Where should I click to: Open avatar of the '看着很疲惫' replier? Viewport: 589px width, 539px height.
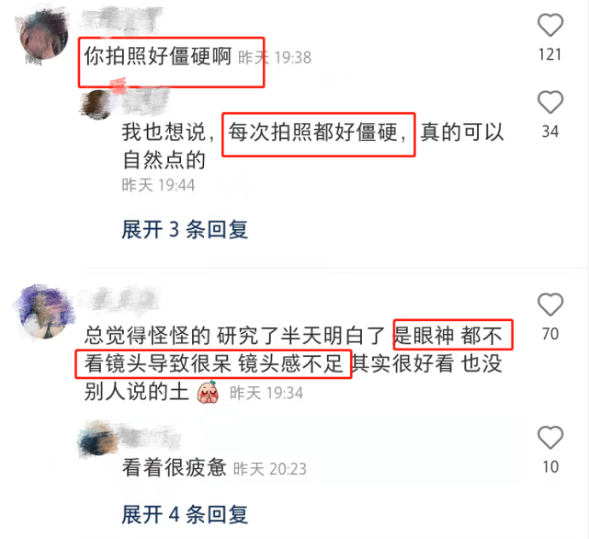(97, 440)
